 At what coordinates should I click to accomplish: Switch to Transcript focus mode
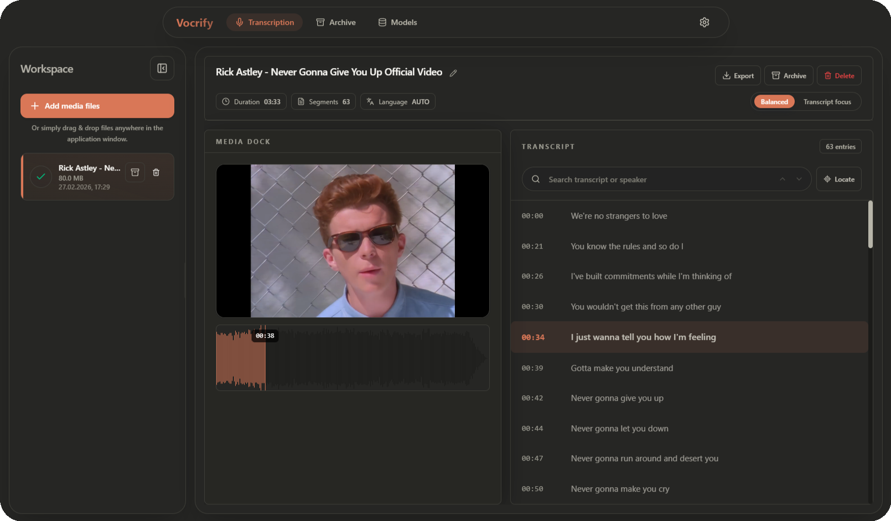(827, 102)
